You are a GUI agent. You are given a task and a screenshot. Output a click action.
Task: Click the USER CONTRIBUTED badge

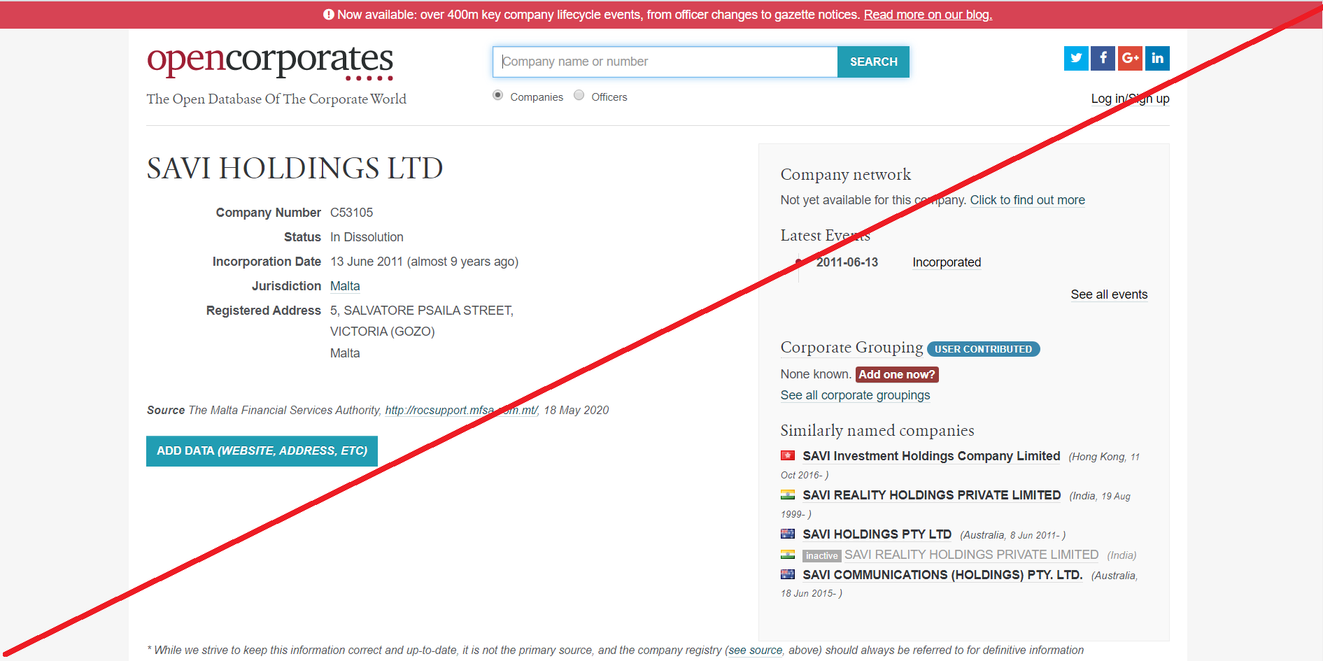983,349
